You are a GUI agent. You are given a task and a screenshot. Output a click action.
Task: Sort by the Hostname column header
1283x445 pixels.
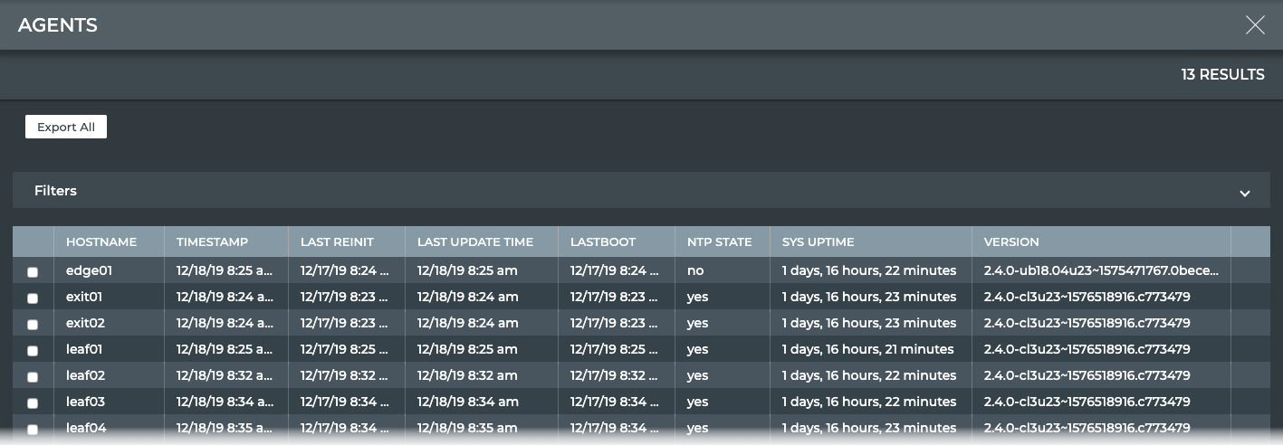pyautogui.click(x=101, y=241)
